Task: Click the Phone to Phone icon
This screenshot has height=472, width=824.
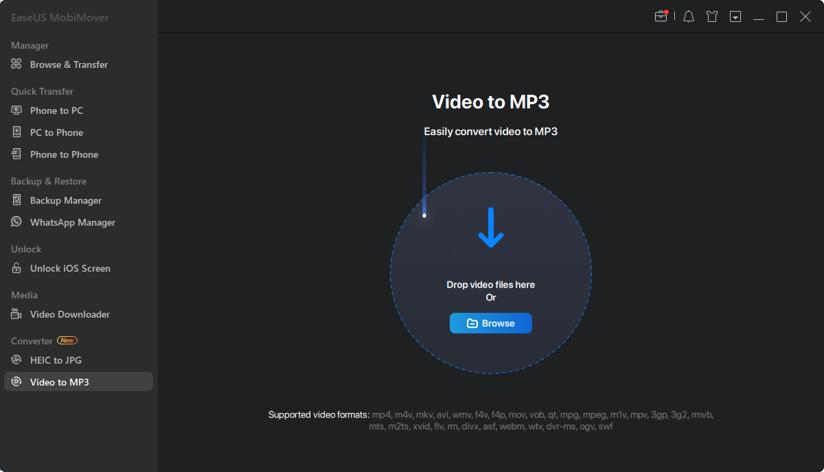Action: pos(16,154)
